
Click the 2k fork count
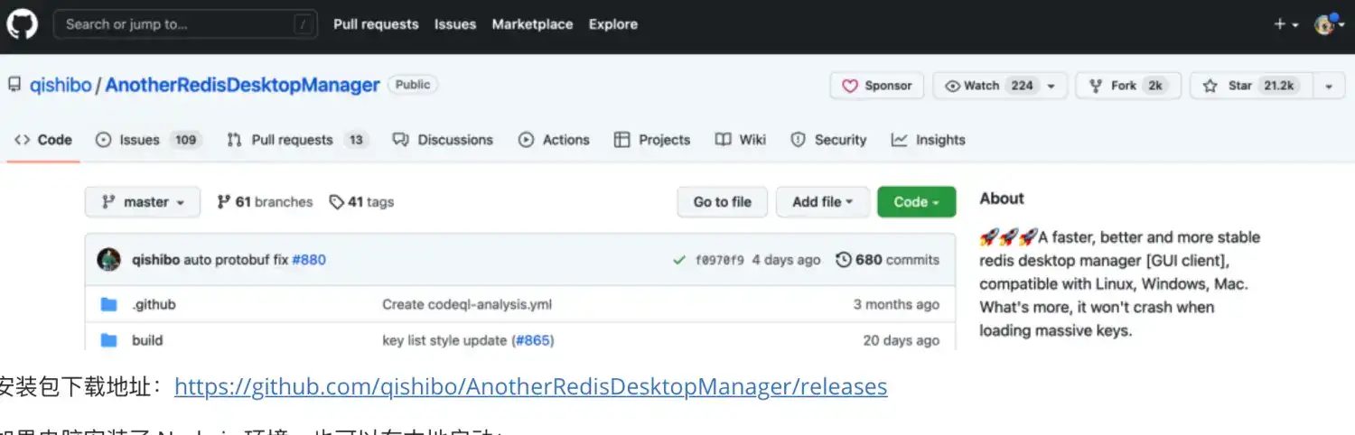coord(1154,86)
